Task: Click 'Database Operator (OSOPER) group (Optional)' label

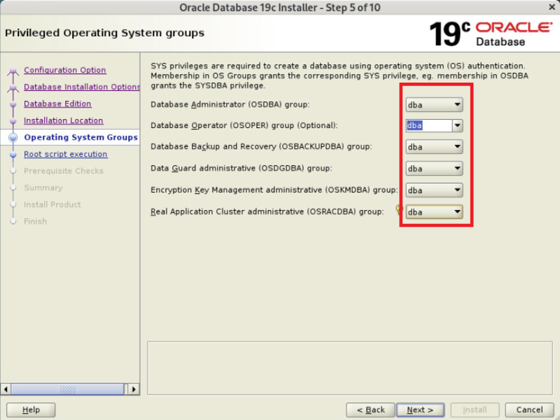Action: [x=244, y=125]
